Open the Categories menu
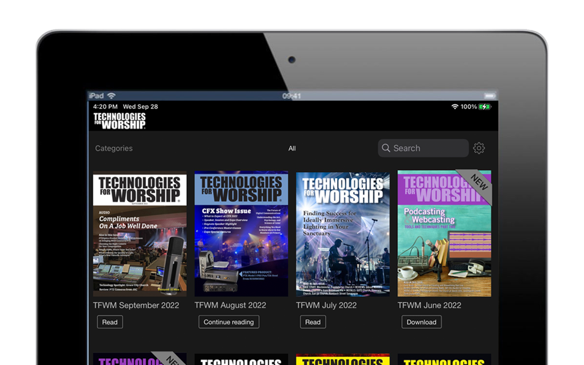 114,148
